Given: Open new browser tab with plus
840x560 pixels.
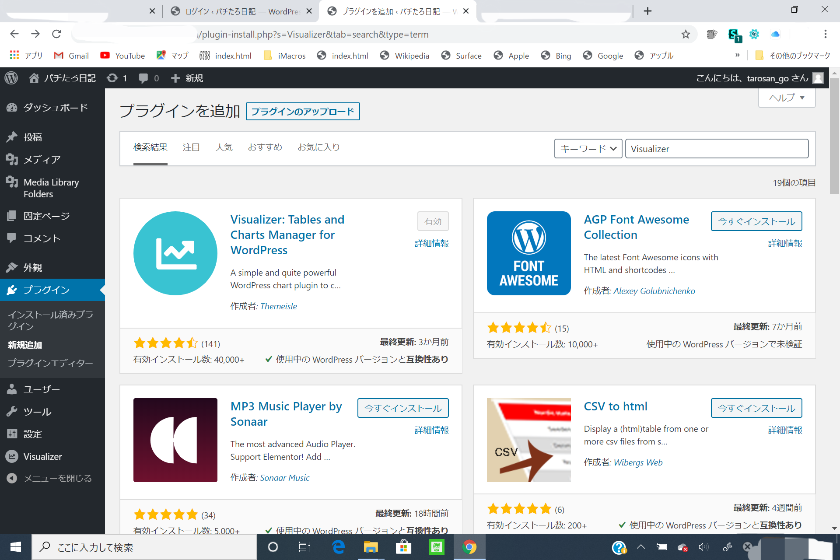Looking at the screenshot, I should (x=648, y=11).
